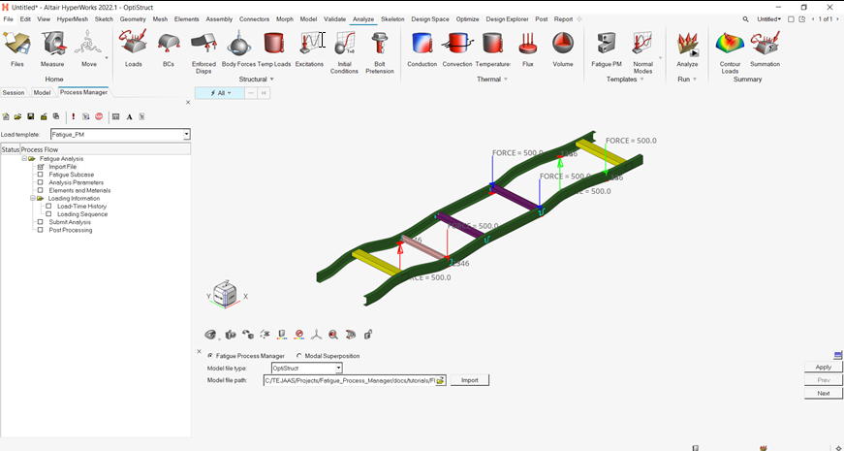Click the Bolt Pretension tool icon

pyautogui.click(x=380, y=45)
